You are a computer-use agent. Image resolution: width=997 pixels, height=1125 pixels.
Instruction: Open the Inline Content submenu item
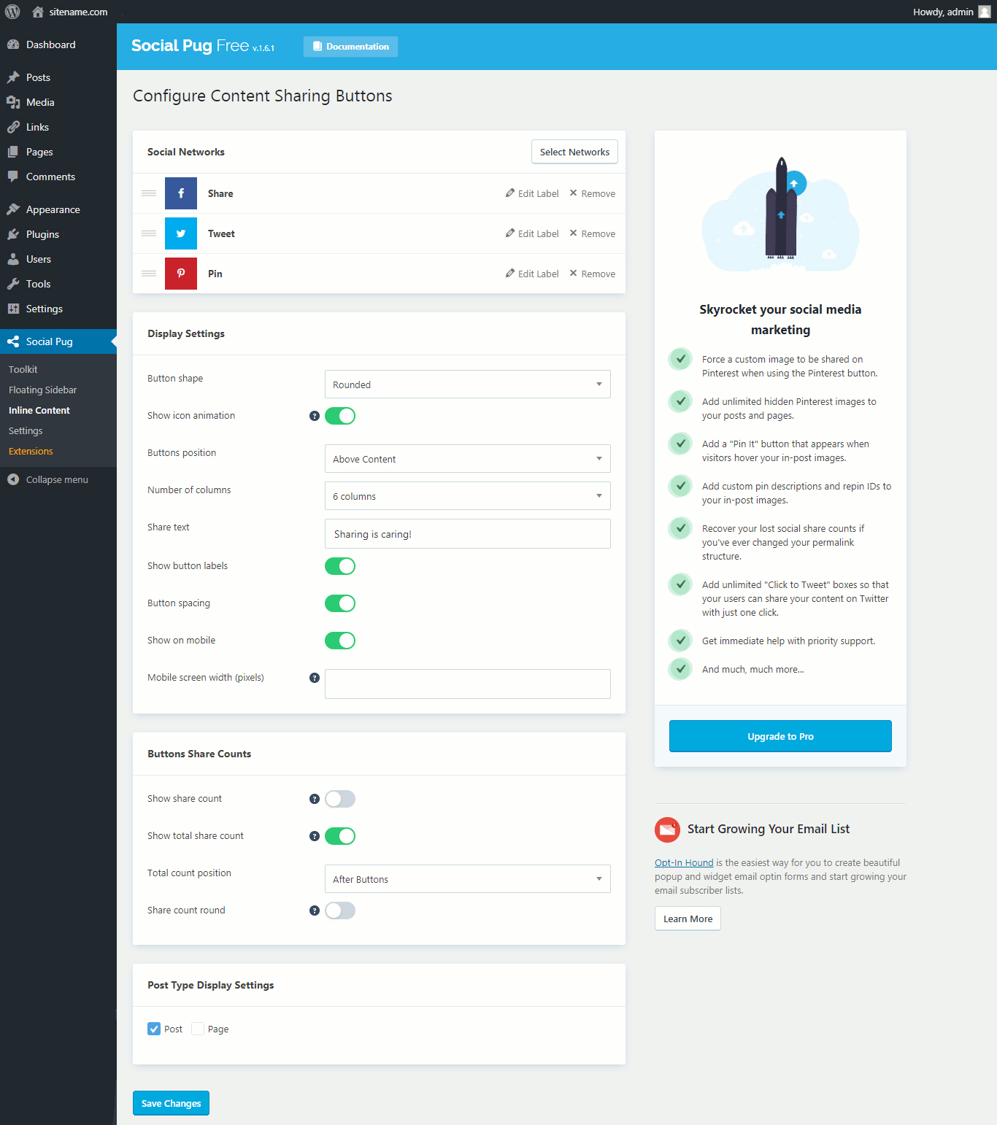[39, 410]
